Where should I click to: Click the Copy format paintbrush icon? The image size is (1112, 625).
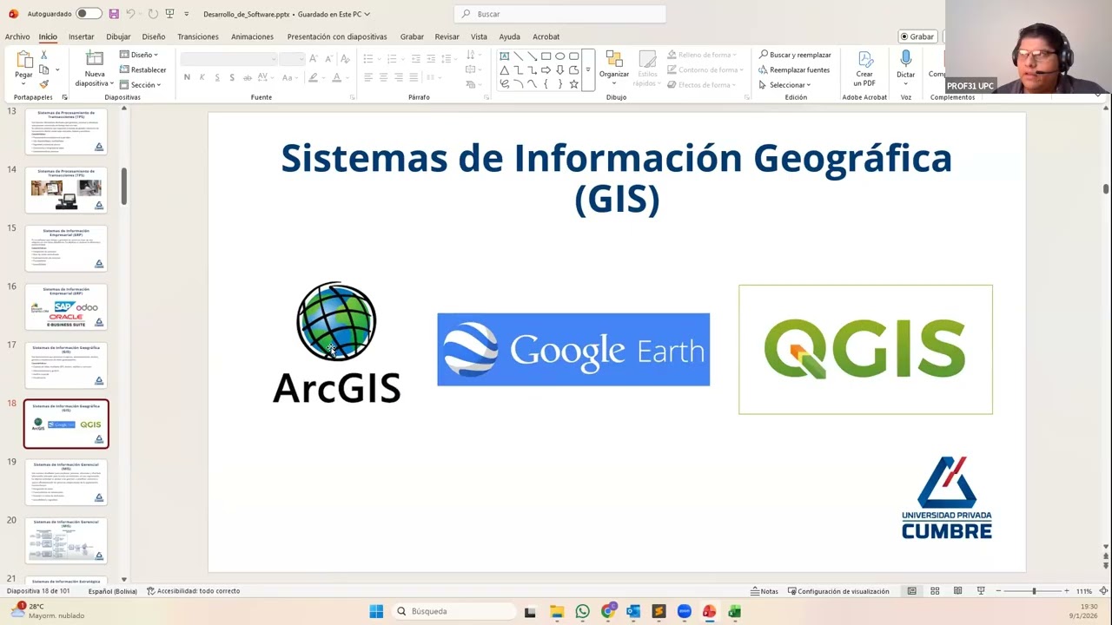43,84
